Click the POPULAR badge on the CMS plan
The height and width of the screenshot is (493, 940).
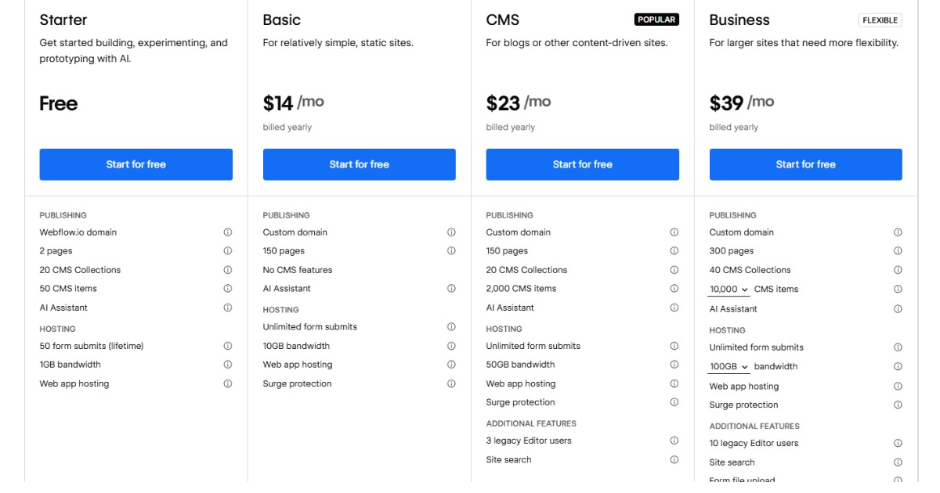tap(656, 20)
